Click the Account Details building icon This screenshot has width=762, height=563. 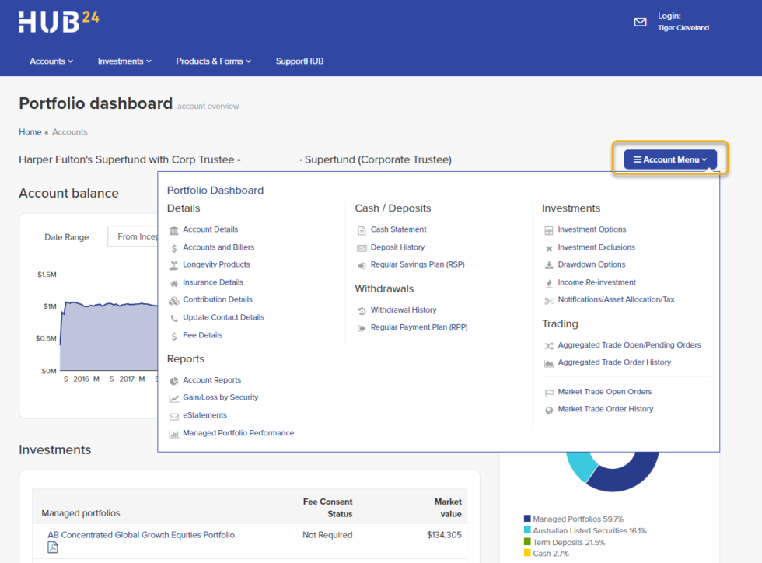pos(173,230)
